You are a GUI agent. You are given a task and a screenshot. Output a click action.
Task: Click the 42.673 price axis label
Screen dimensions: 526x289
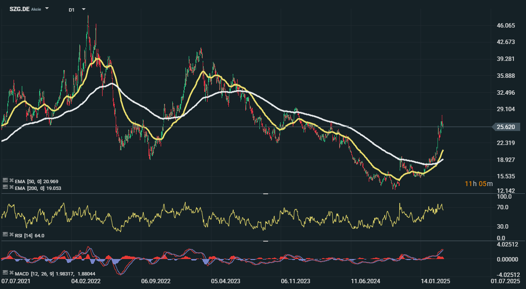click(506, 42)
